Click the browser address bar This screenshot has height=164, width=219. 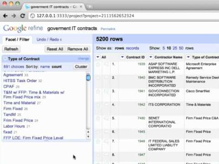(x=123, y=16)
